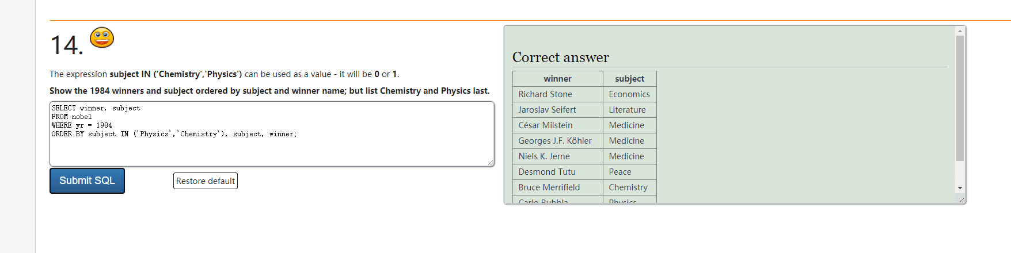Click the Submit SQL button

click(87, 181)
